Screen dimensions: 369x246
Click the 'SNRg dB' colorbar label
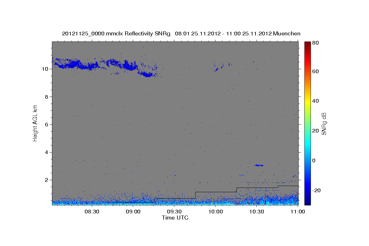point(324,123)
